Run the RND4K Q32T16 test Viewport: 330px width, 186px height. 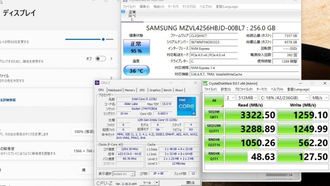click(214, 142)
